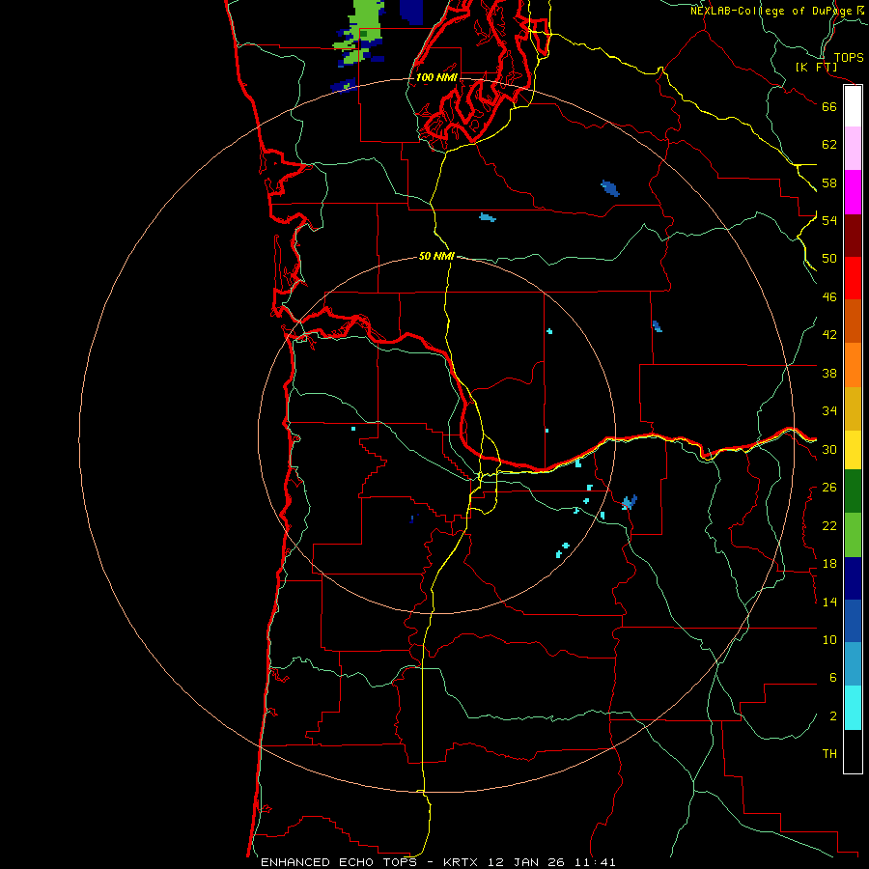Image resolution: width=869 pixels, height=869 pixels.
Task: Click the medium blue legend swatch
Action: click(x=853, y=621)
